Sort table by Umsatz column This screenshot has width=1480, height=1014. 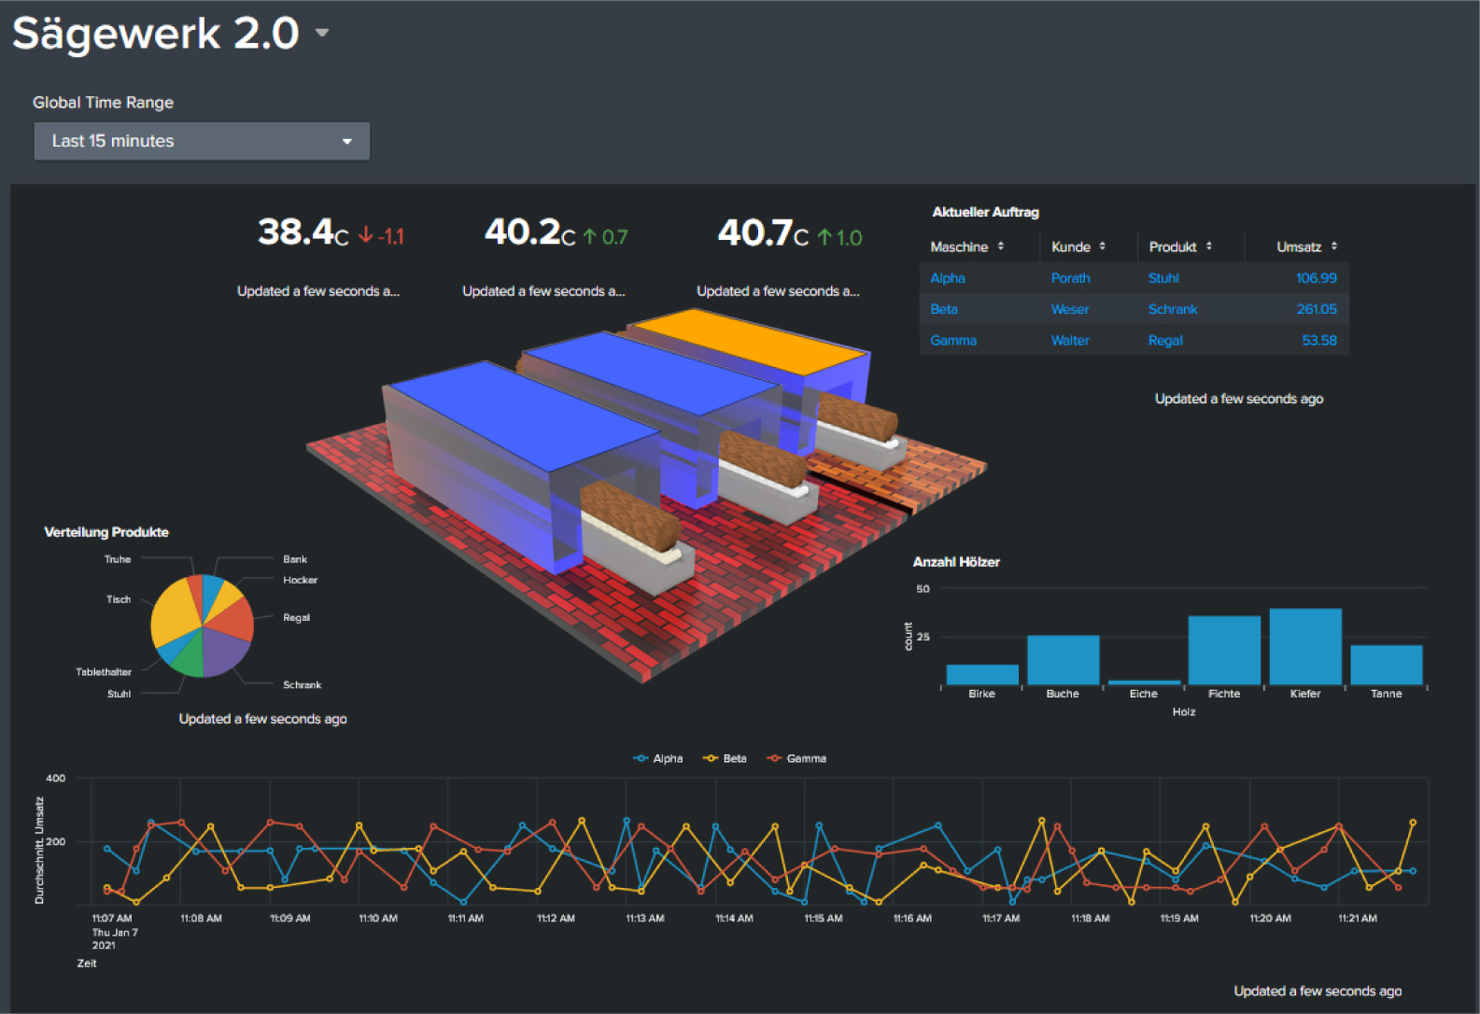pos(1305,246)
